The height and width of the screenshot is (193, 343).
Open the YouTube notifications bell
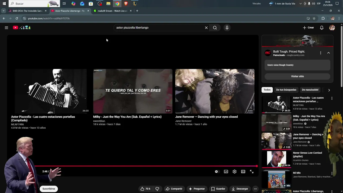322,28
